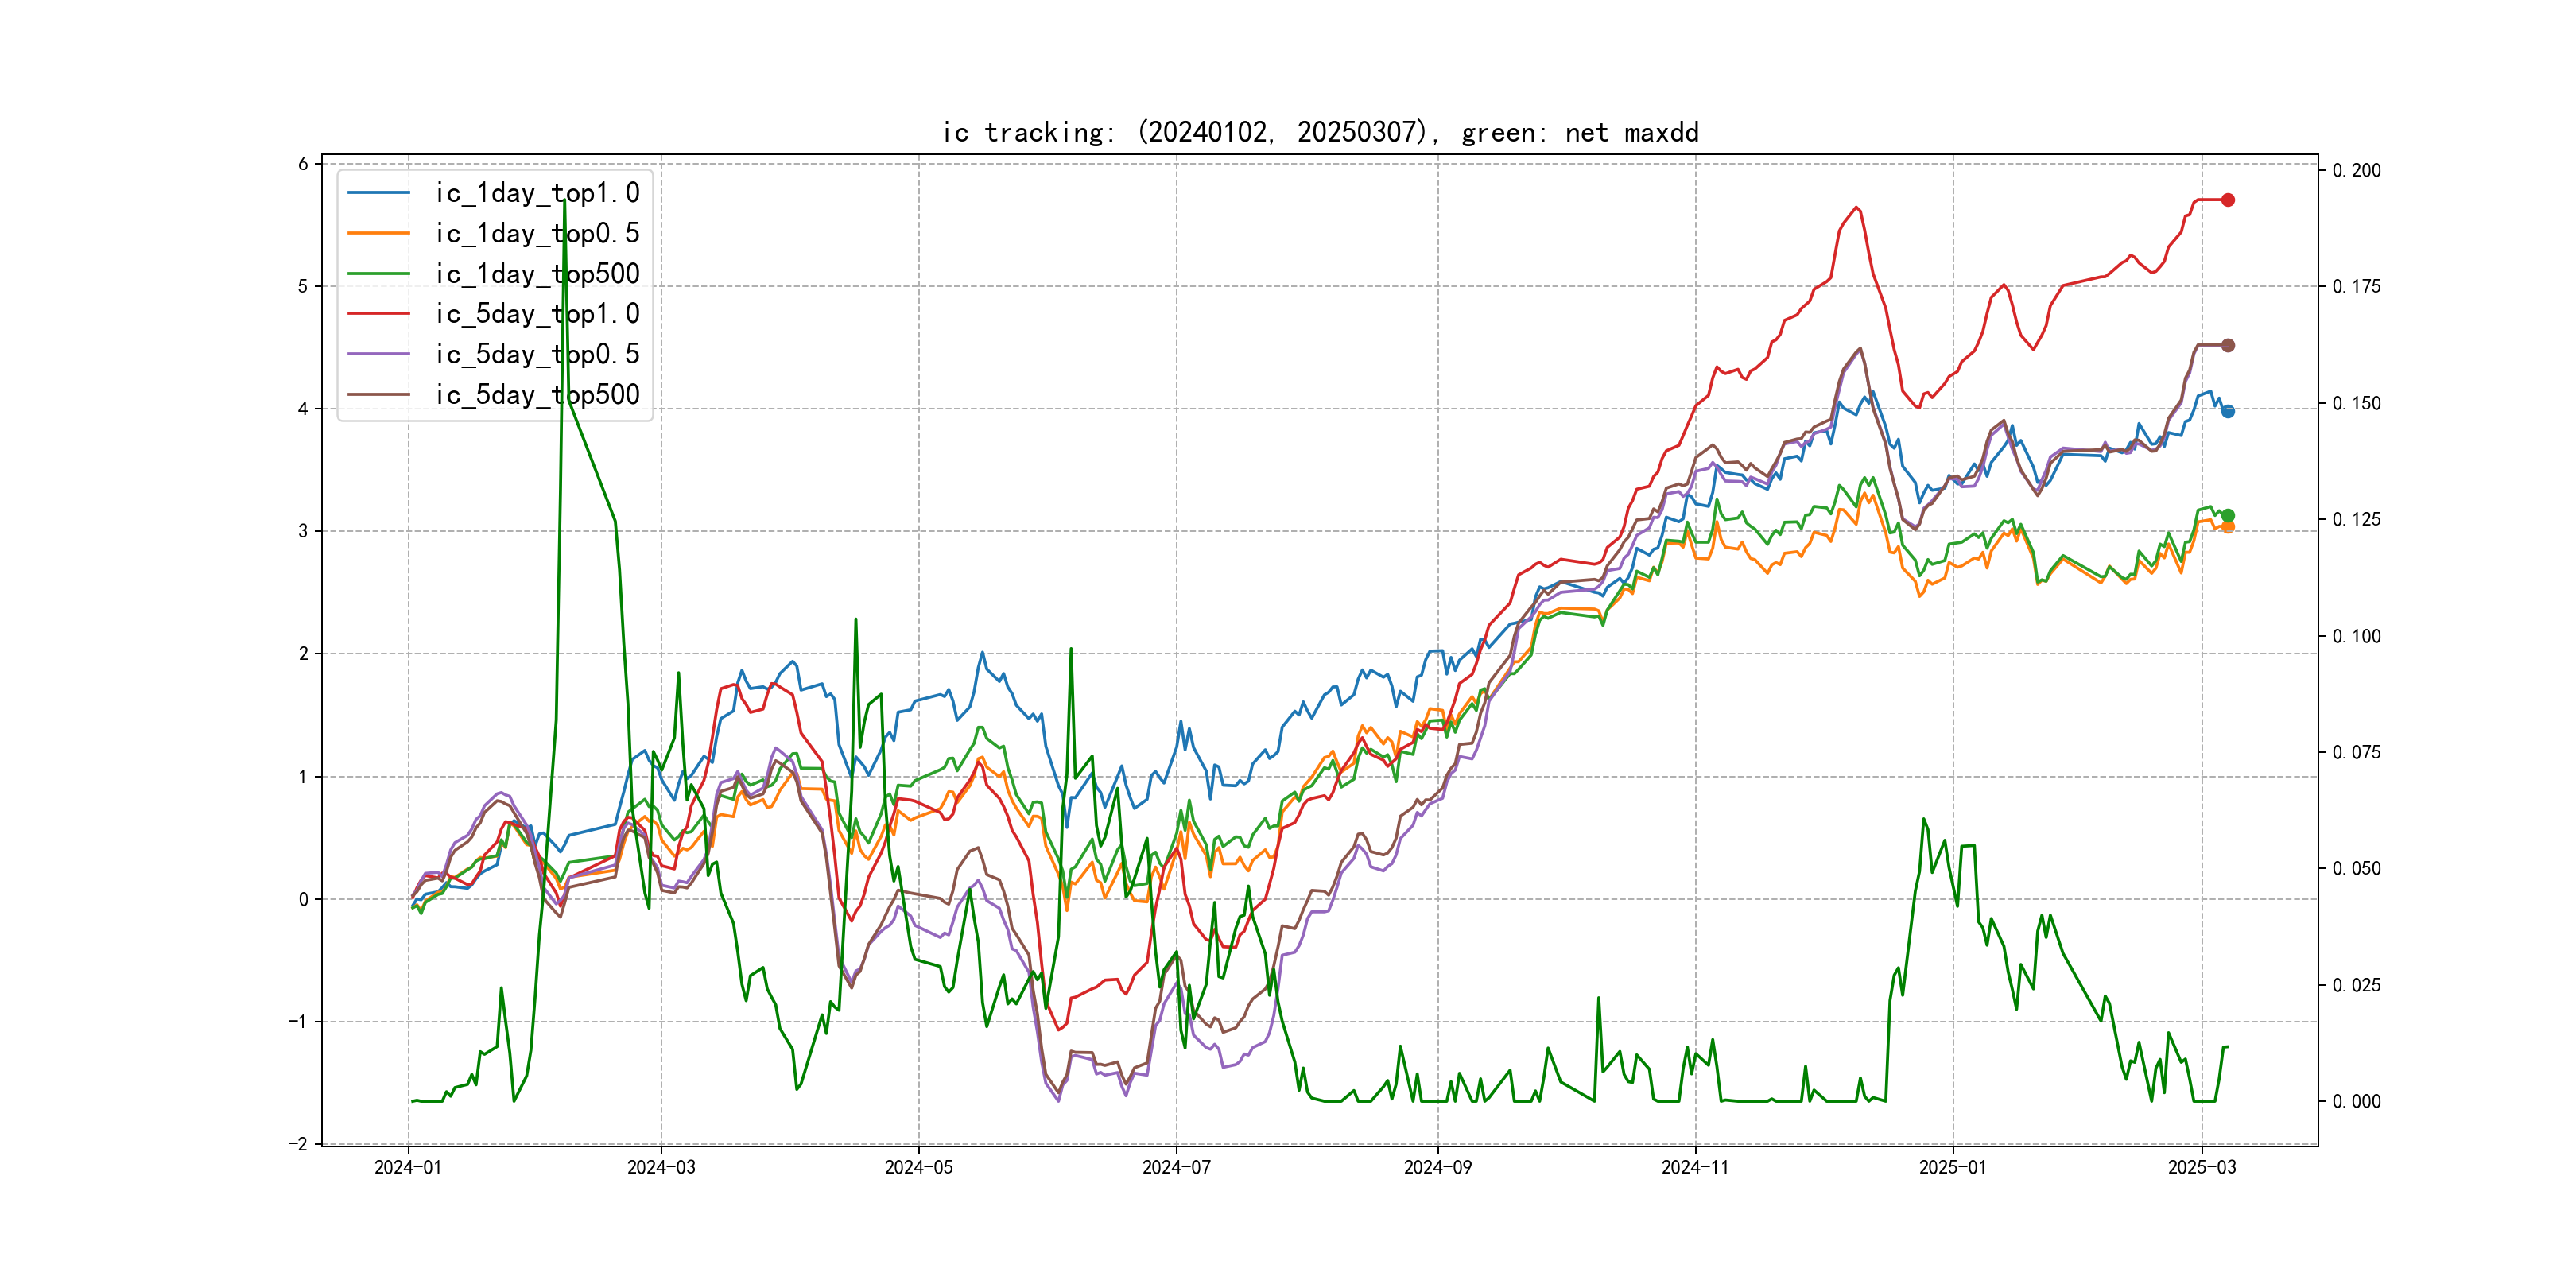Click the right y-axis tick label 0.000
2576x1288 pixels.
(2356, 1101)
